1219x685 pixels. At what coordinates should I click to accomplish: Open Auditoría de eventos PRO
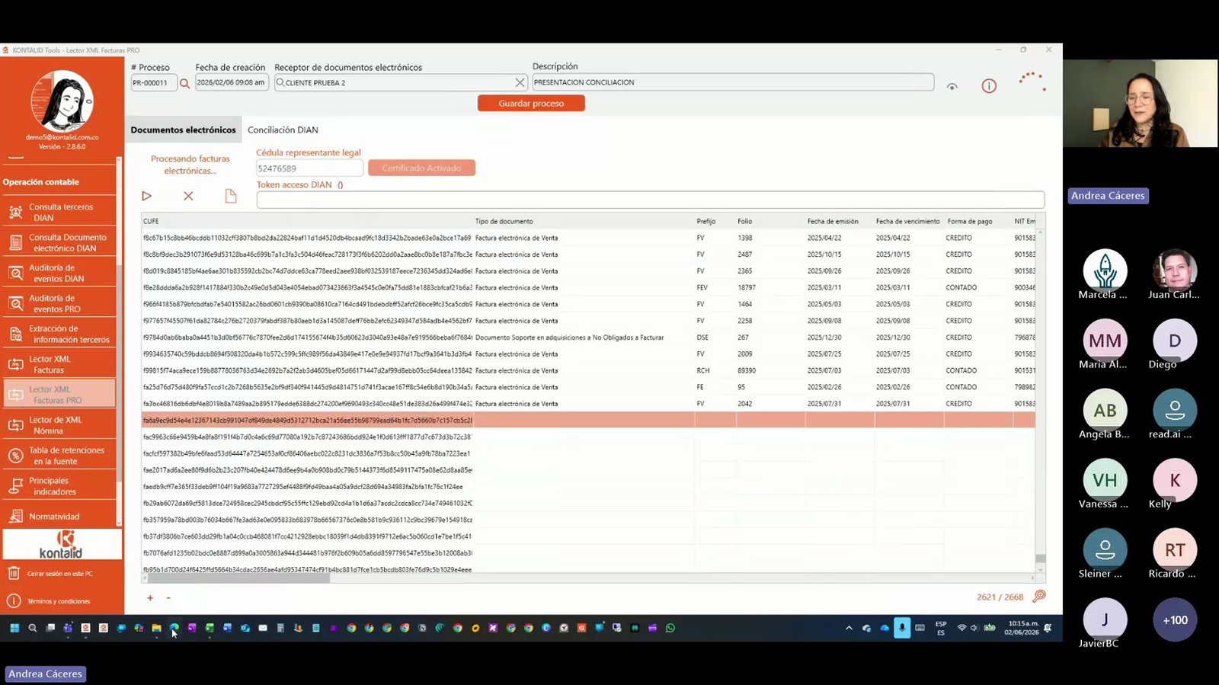point(59,303)
